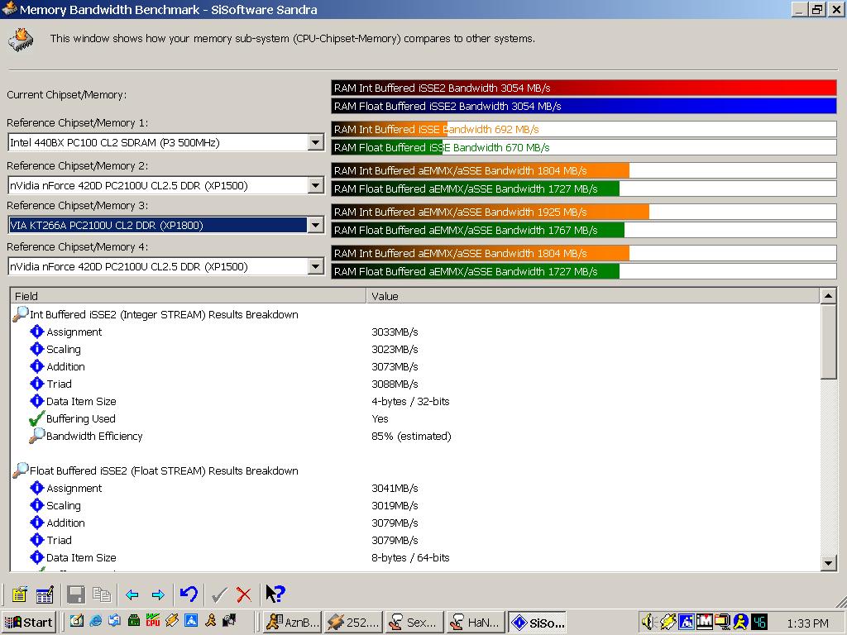Select the 8-bytes / 64-bits value
Image resolution: width=847 pixels, height=635 pixels.
410,558
